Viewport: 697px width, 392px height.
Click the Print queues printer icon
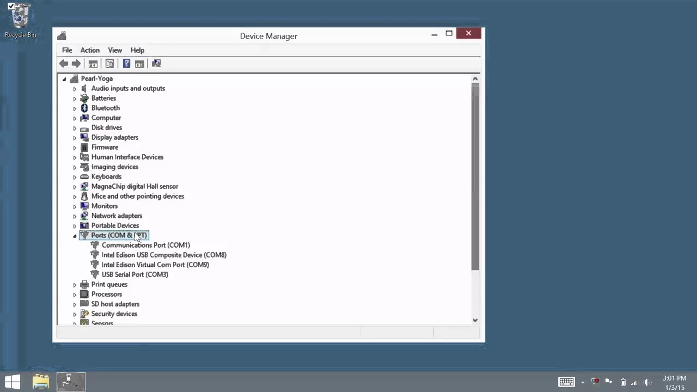click(x=84, y=284)
